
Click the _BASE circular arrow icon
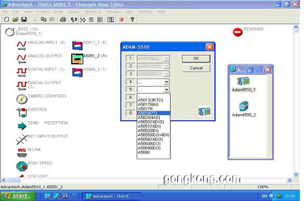(10, 32)
